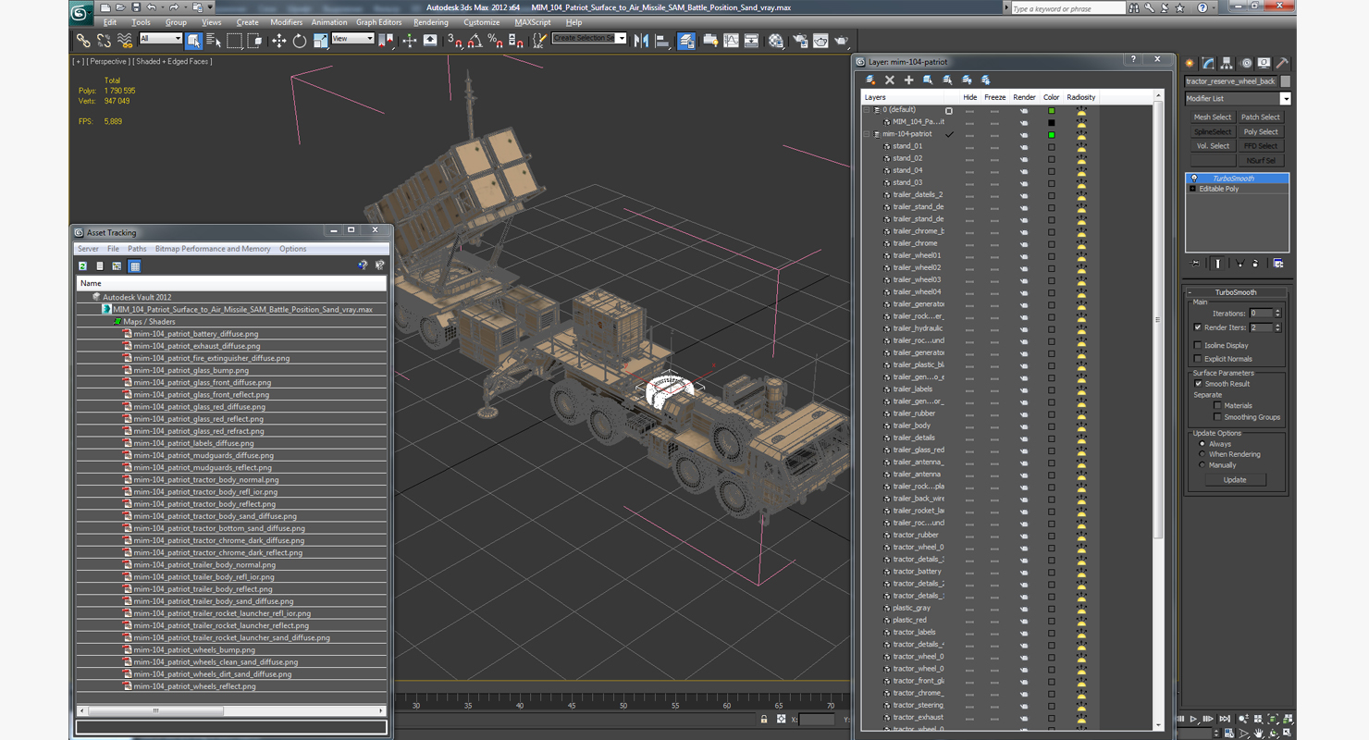Toggle Smooth Result checkbox
1369x740 pixels.
(x=1198, y=384)
